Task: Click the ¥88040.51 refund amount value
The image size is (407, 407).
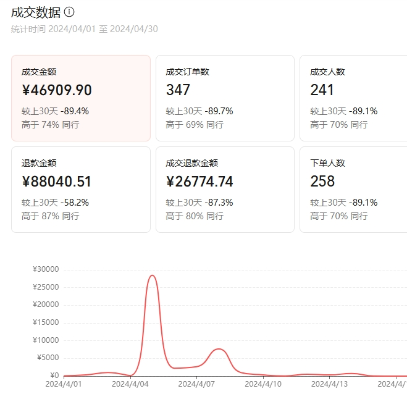Action: pyautogui.click(x=57, y=182)
